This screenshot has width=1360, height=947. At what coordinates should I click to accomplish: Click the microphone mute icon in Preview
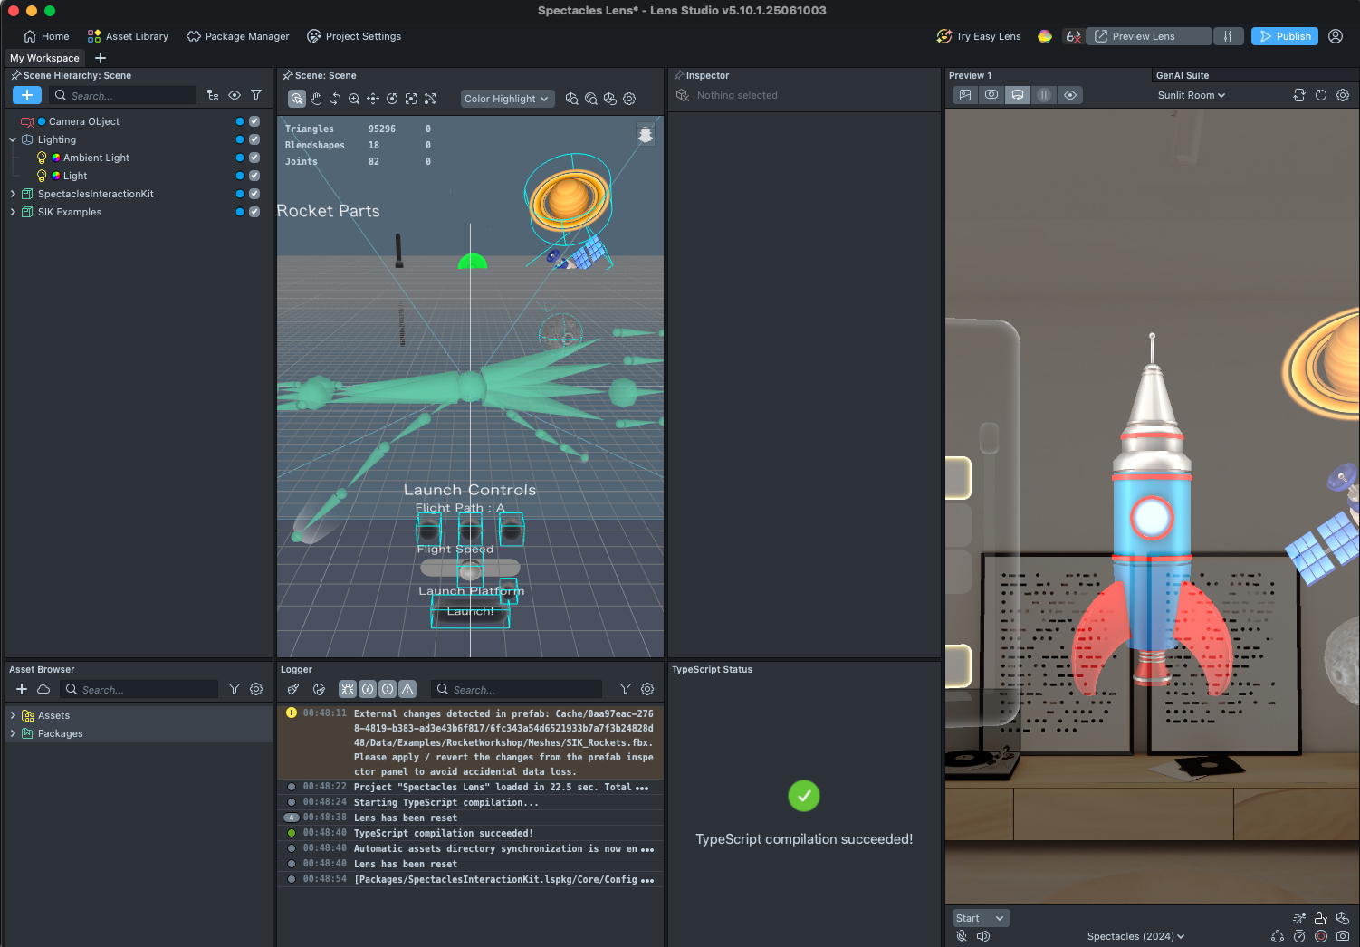(x=962, y=936)
